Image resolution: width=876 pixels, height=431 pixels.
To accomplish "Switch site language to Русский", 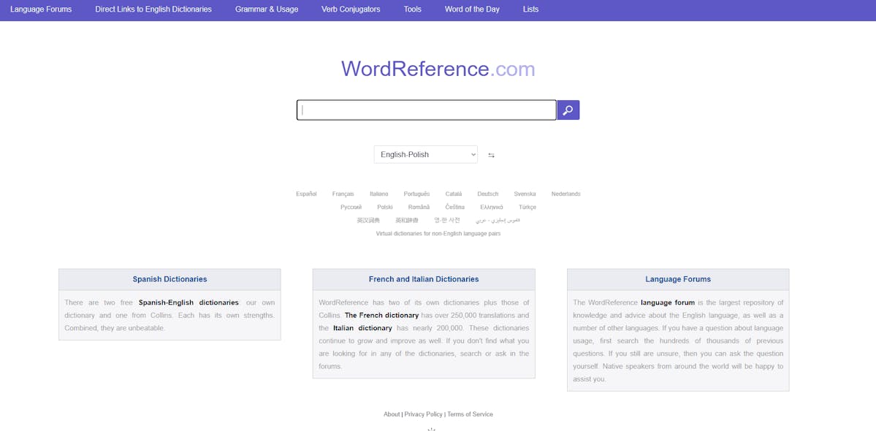I will click(x=351, y=207).
